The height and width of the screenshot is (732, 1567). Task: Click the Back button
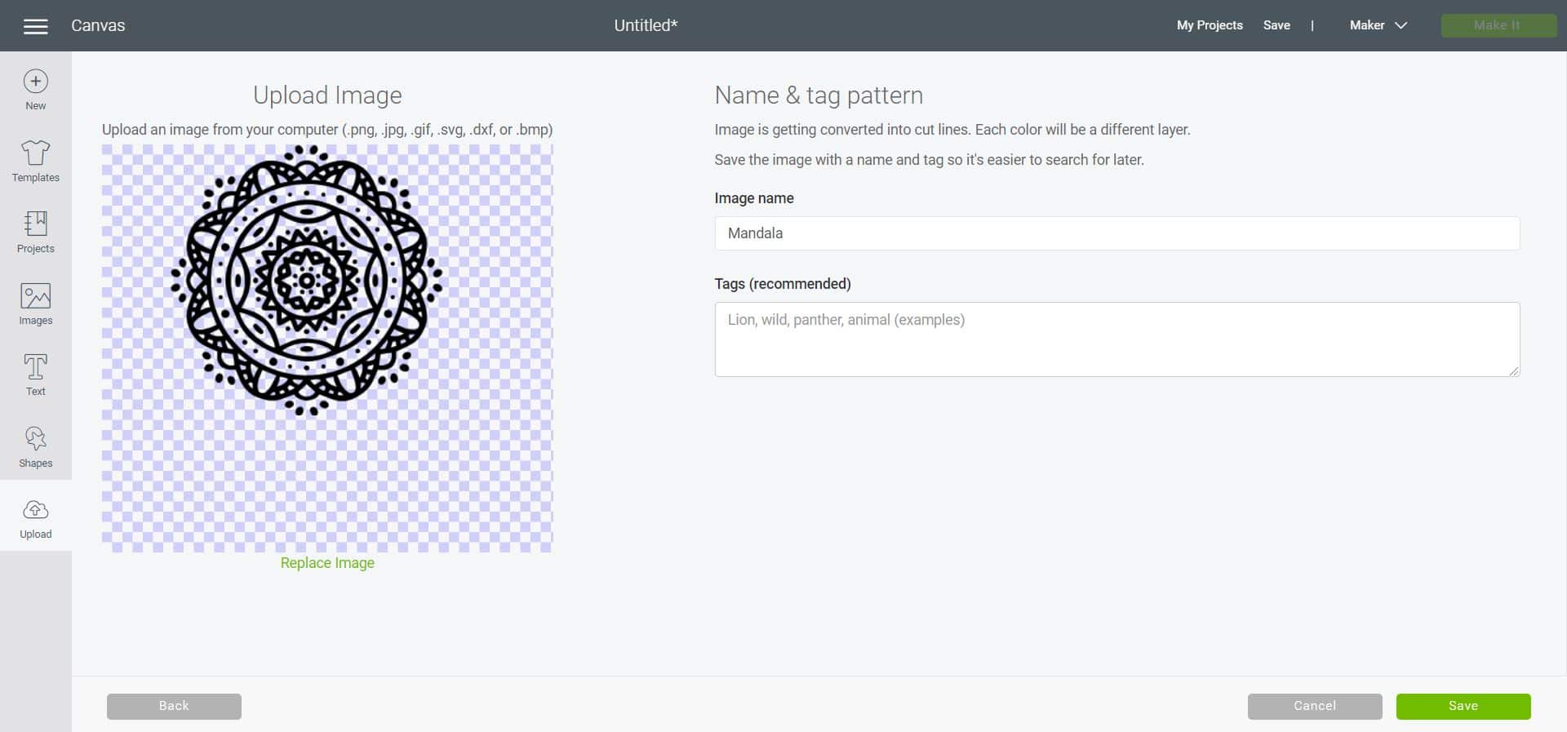pos(174,706)
